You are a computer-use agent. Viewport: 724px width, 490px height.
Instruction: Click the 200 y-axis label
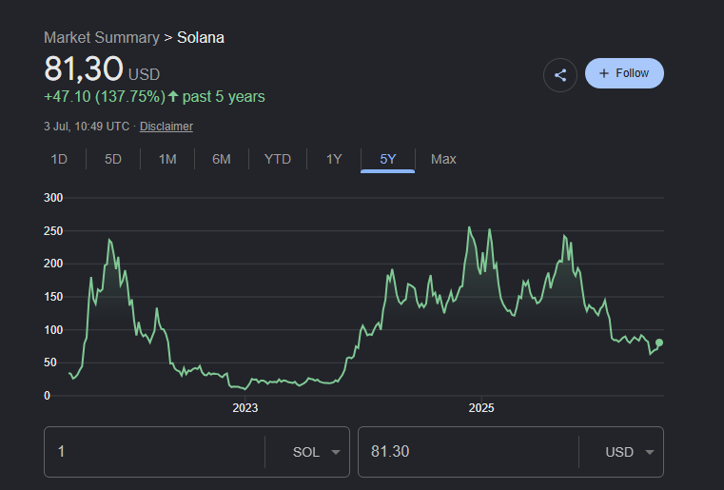click(x=53, y=264)
